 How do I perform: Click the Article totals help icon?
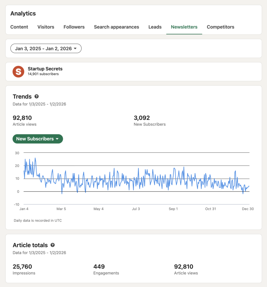pos(53,245)
